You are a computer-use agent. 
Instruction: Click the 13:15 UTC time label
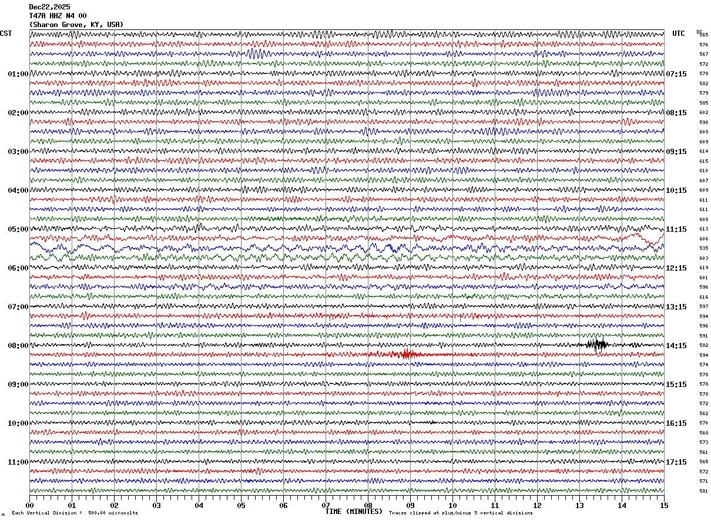tap(676, 307)
